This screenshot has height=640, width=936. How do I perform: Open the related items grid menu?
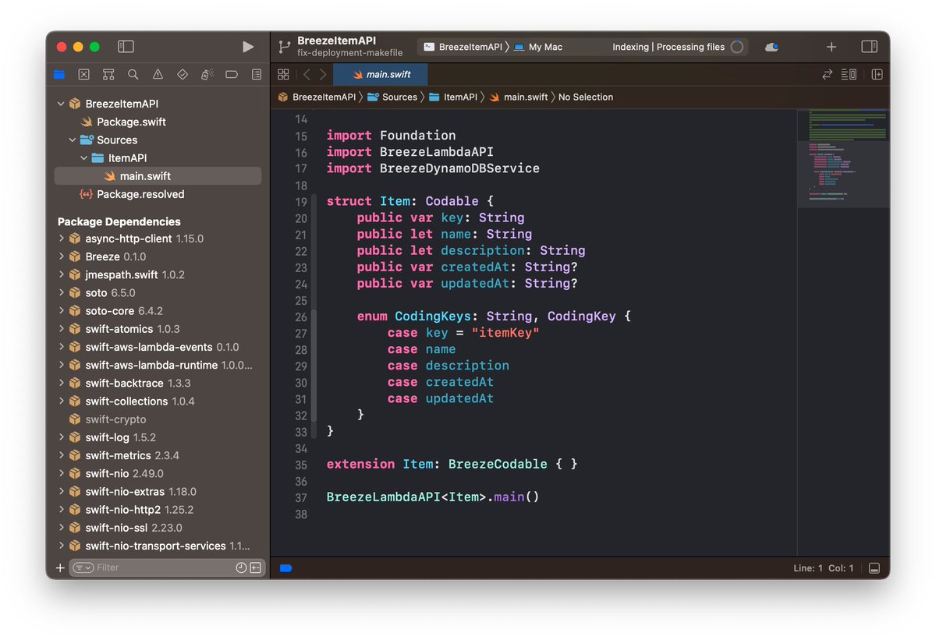(x=283, y=75)
